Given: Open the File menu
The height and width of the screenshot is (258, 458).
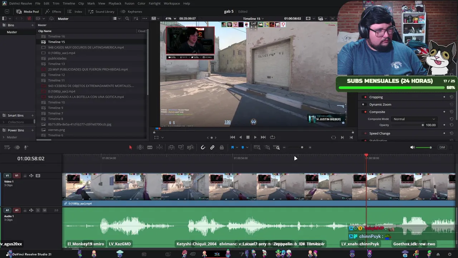Looking at the screenshot, I should [38, 3].
